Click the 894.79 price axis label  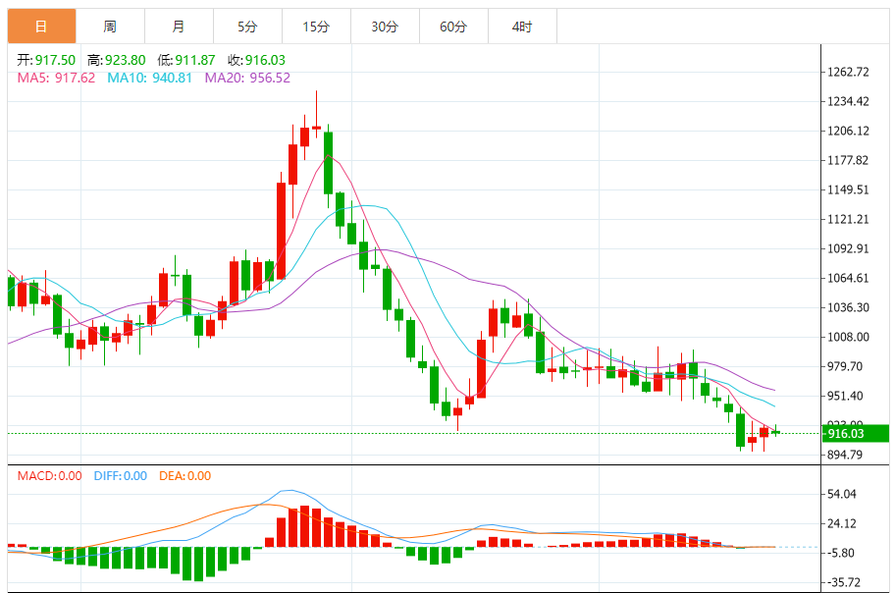point(845,455)
